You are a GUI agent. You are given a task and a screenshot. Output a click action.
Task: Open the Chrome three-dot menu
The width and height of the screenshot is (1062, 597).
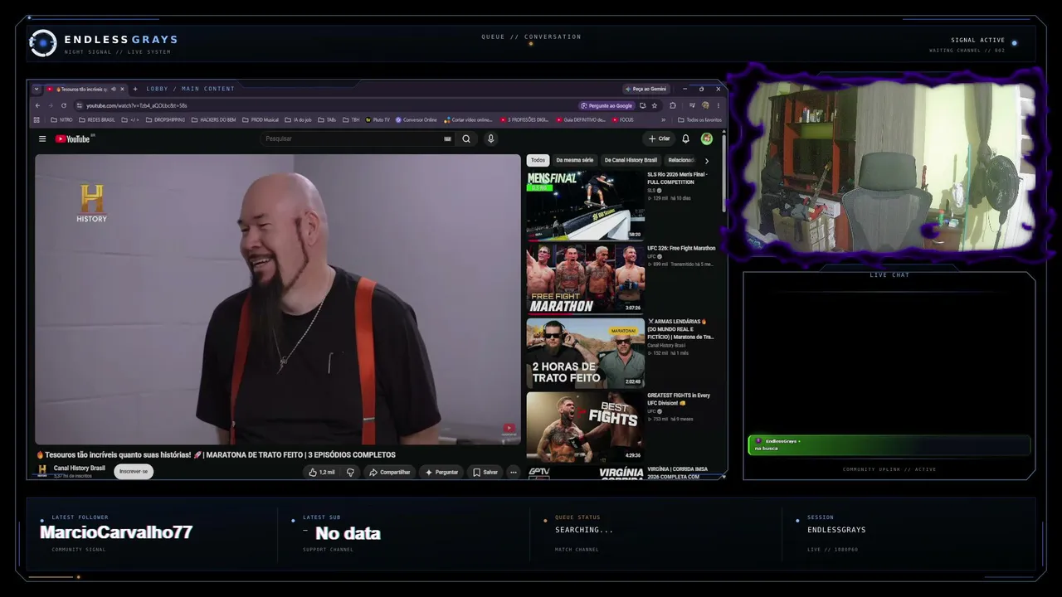pos(718,105)
